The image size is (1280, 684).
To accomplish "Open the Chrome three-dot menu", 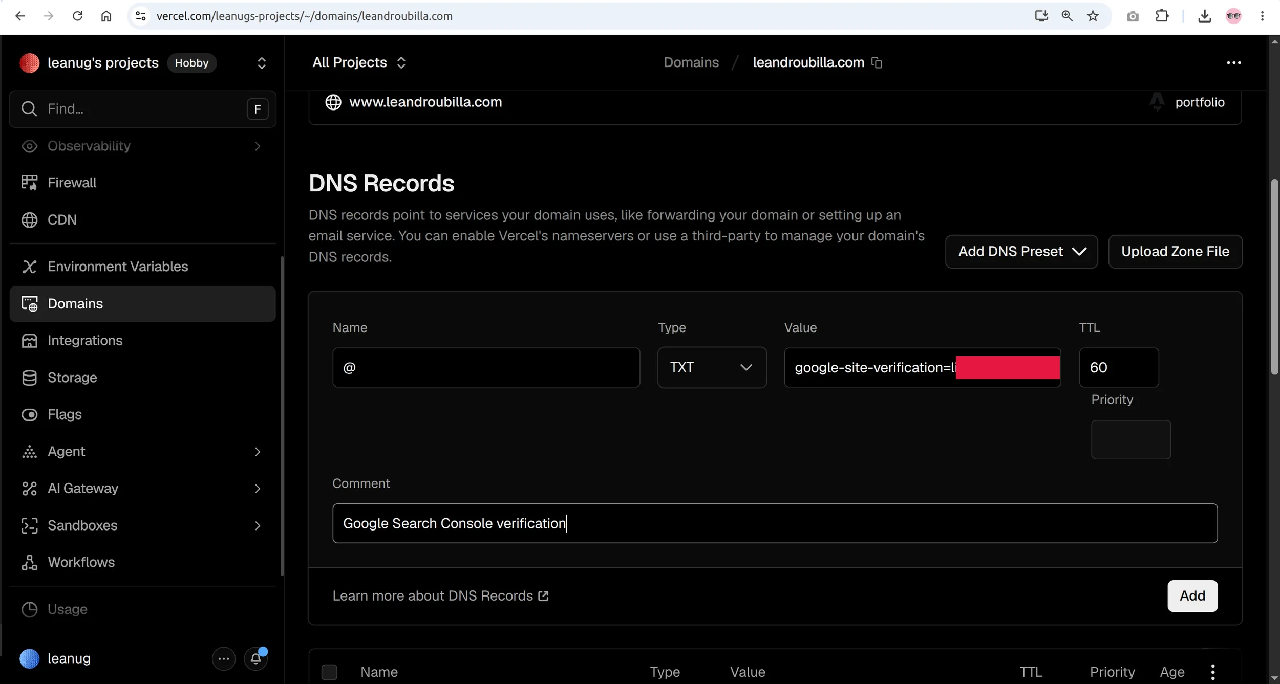I will (1262, 16).
